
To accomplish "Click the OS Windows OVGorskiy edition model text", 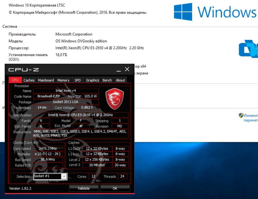I will point(81,41).
